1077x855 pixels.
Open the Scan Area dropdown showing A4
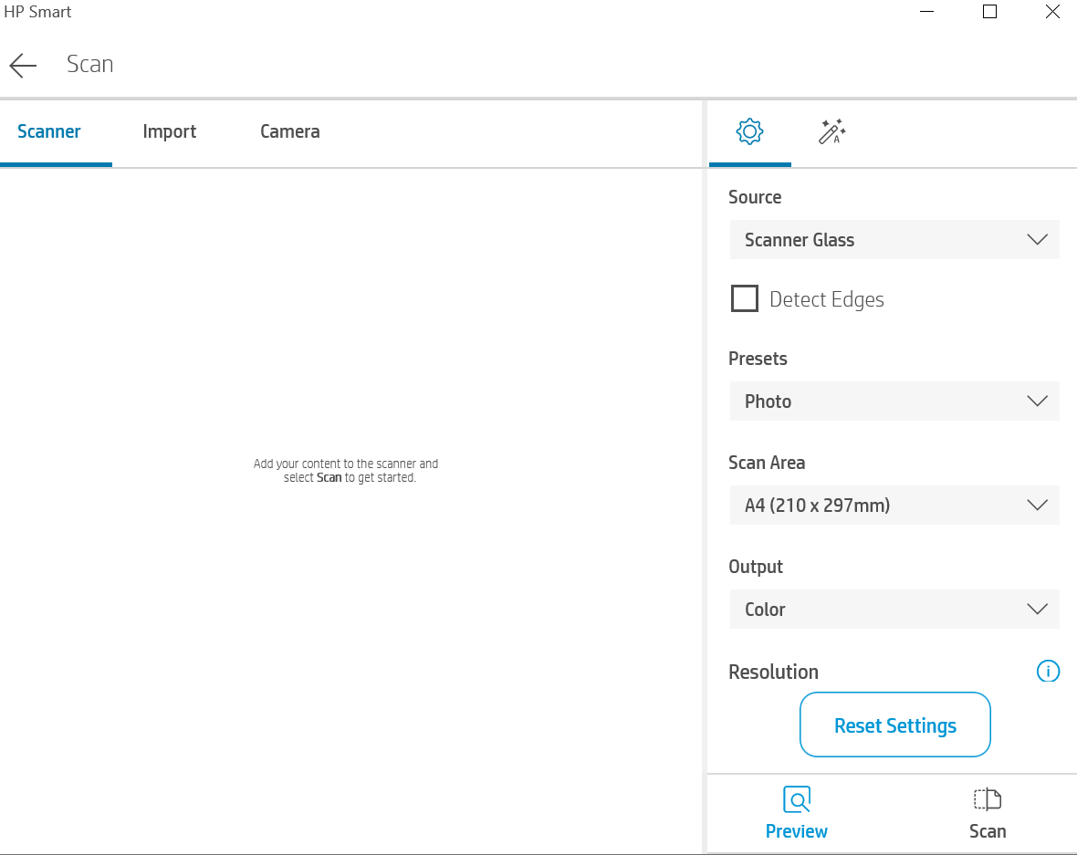[894, 505]
